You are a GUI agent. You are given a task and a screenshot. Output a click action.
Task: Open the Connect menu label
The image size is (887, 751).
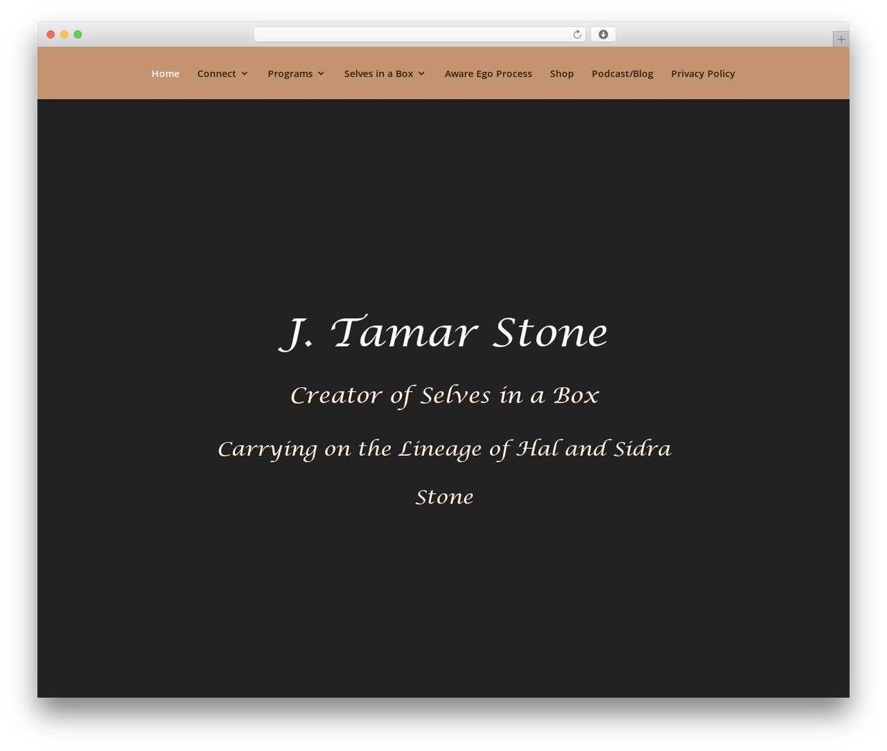click(x=217, y=73)
